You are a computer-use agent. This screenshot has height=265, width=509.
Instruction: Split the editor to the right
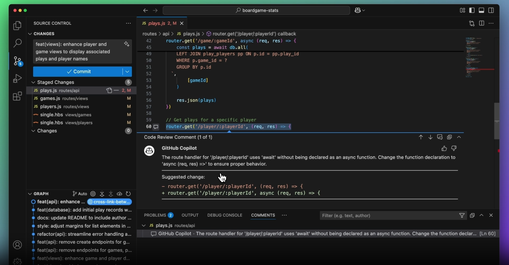(482, 23)
